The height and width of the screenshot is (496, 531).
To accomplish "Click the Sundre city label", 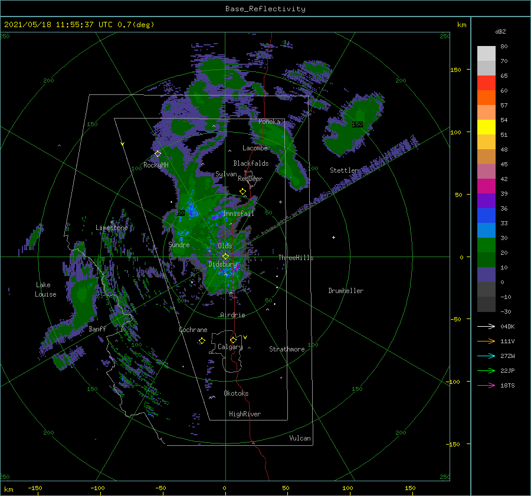I will [179, 244].
